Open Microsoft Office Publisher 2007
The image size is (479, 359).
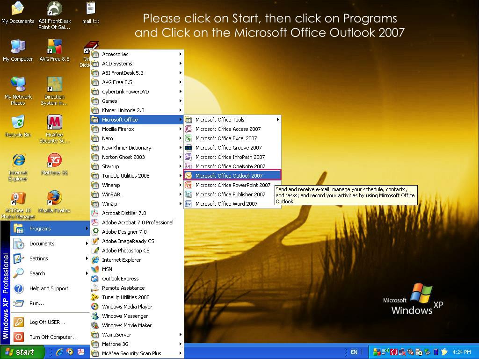pos(232,194)
